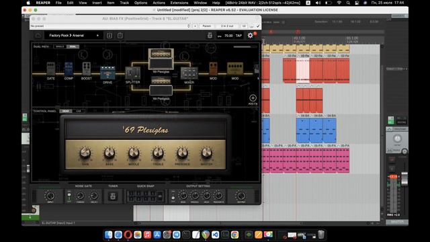Screen dimensions: 430x242
Task: Click the Noise Gate THRESH knob
Action: (x=80, y=196)
